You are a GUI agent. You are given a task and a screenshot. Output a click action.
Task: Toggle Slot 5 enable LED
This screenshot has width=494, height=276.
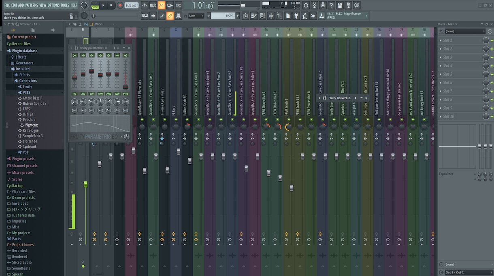coord(492,74)
